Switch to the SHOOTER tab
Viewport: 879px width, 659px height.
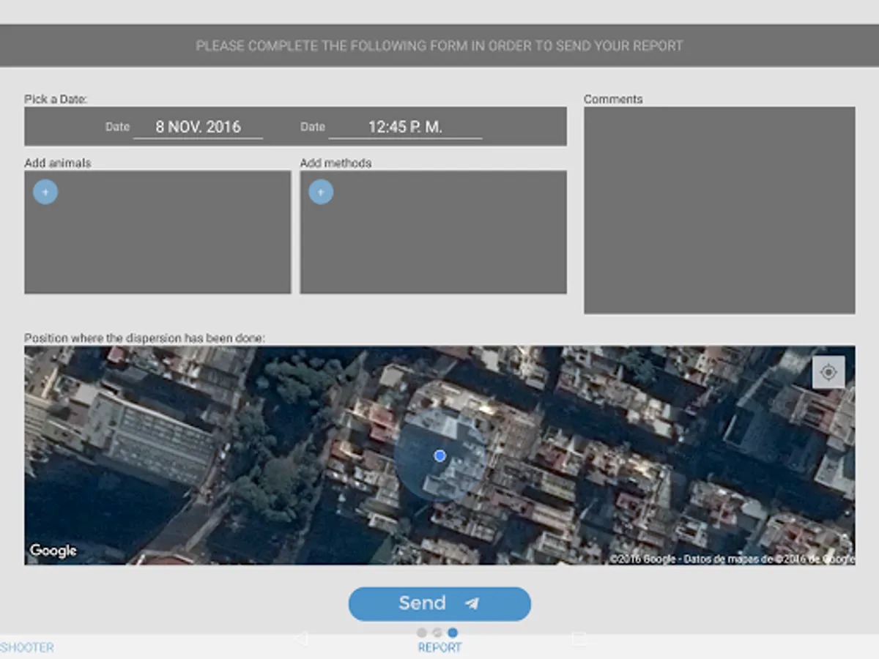(x=28, y=647)
